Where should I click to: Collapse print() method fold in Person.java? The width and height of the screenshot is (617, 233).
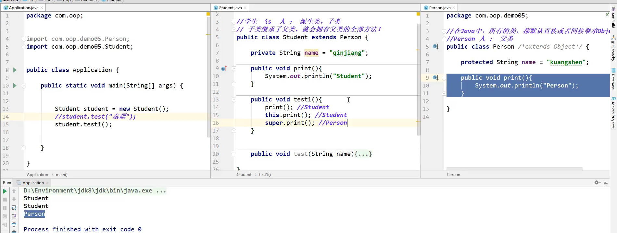coord(444,78)
